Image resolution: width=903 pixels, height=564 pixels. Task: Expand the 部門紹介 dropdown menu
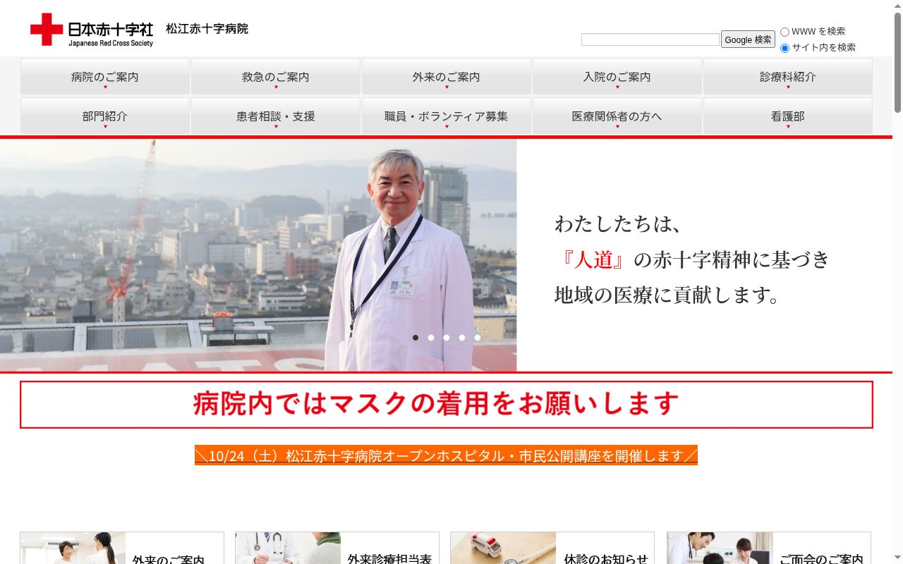tap(105, 116)
